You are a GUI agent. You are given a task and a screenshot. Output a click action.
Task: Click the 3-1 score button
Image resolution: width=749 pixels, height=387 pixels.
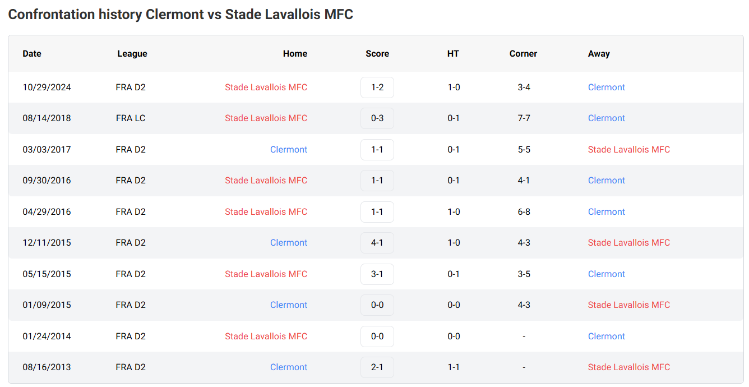coord(377,274)
